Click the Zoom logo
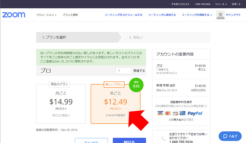 pyautogui.click(x=14, y=15)
